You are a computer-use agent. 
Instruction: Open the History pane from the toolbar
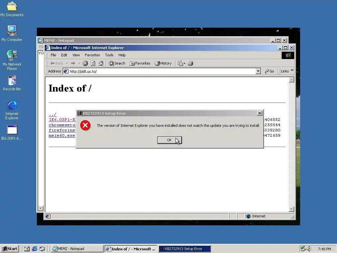[163, 63]
